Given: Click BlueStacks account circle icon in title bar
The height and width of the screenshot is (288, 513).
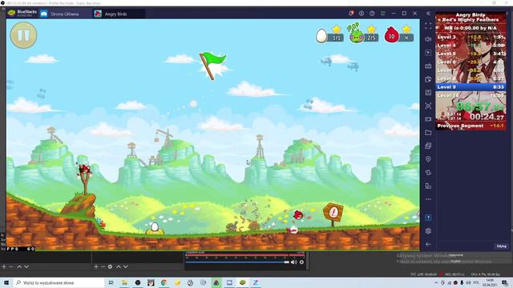Looking at the screenshot, I should (362, 14).
